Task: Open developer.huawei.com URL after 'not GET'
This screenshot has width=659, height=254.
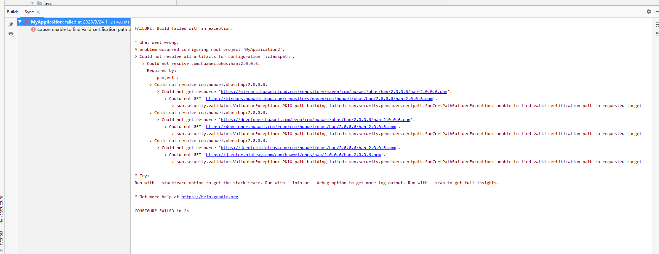Action: pos(301,127)
